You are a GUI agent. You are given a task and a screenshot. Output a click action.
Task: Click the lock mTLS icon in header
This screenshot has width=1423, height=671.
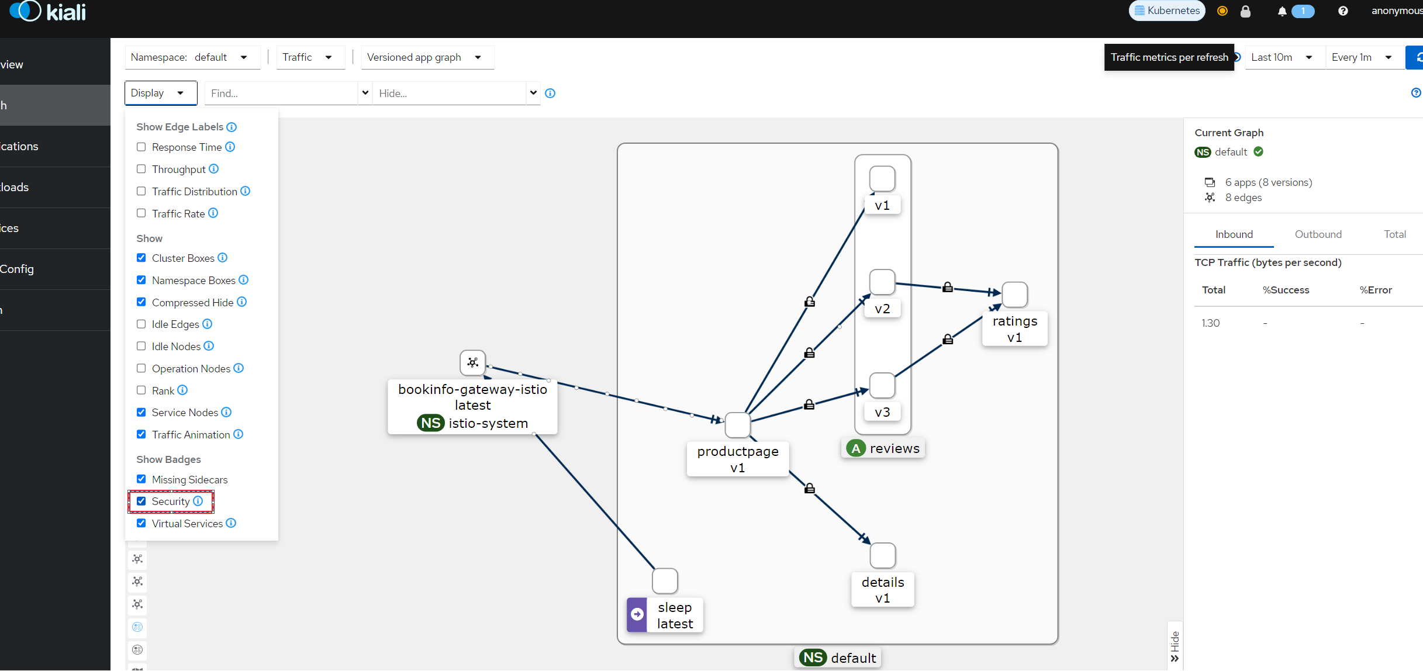(1245, 11)
